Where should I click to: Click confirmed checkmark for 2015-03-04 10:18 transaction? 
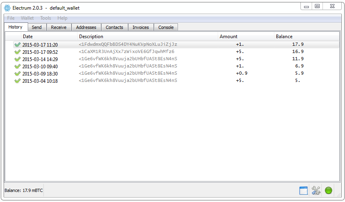(17, 81)
